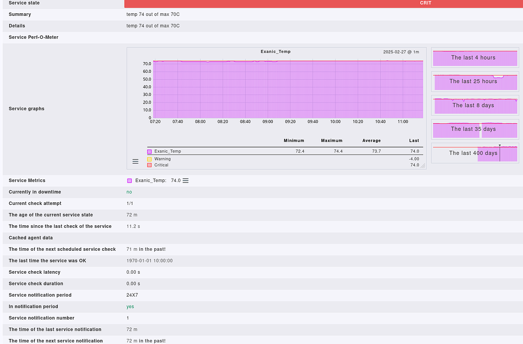Click the Warning legend label
The image size is (523, 344).
(x=162, y=159)
